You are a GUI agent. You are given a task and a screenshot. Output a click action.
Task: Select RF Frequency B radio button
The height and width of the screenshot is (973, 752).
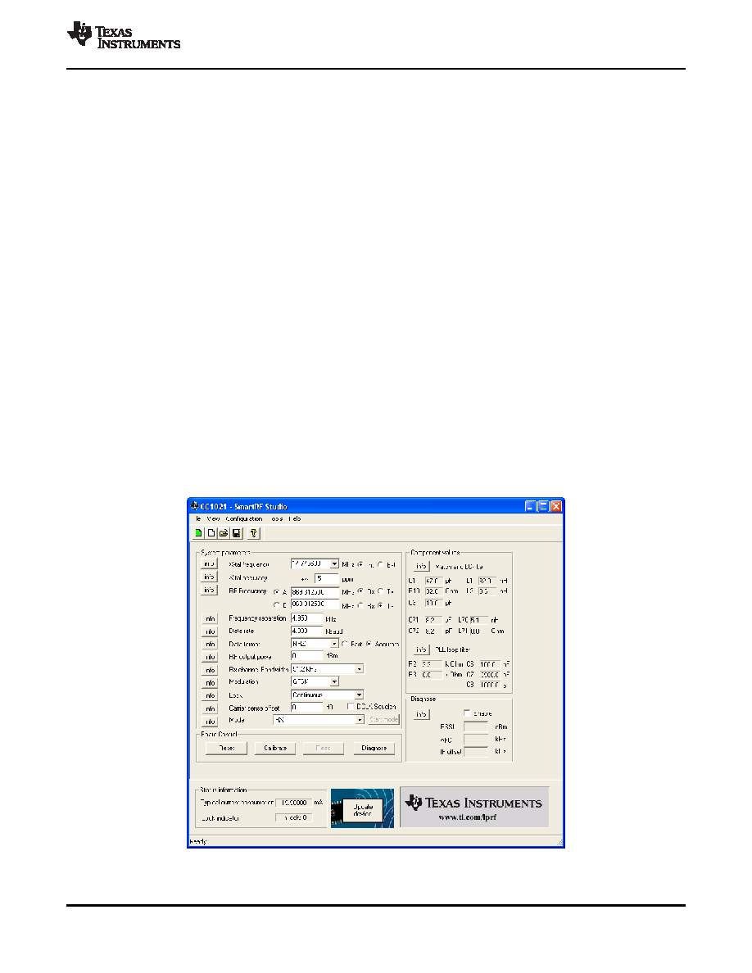point(277,605)
